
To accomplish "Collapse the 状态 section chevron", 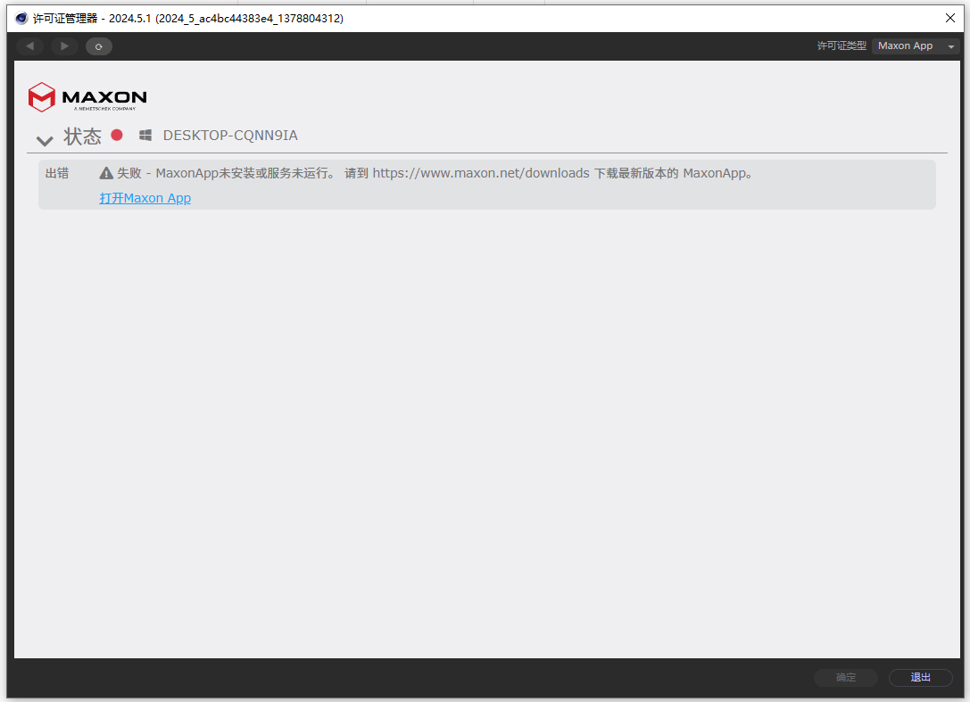I will (45, 140).
